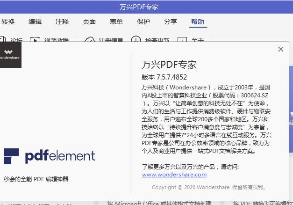Viewport: 293px width, 205px height.
Task: Open the 保护 tab
Action: point(143,22)
